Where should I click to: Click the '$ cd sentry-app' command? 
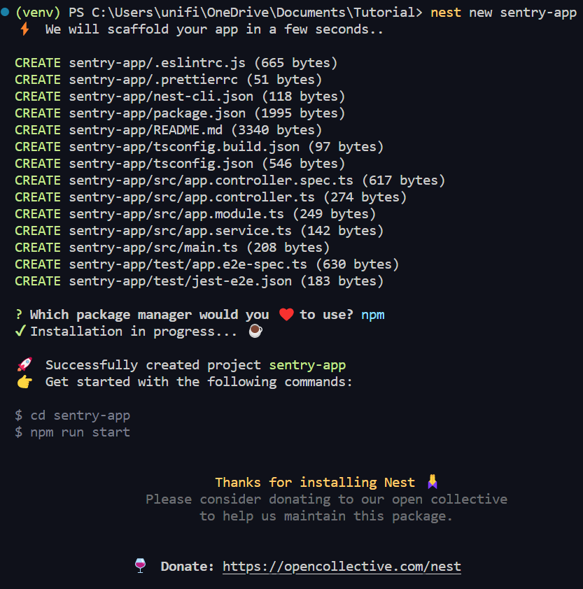pyautogui.click(x=73, y=416)
